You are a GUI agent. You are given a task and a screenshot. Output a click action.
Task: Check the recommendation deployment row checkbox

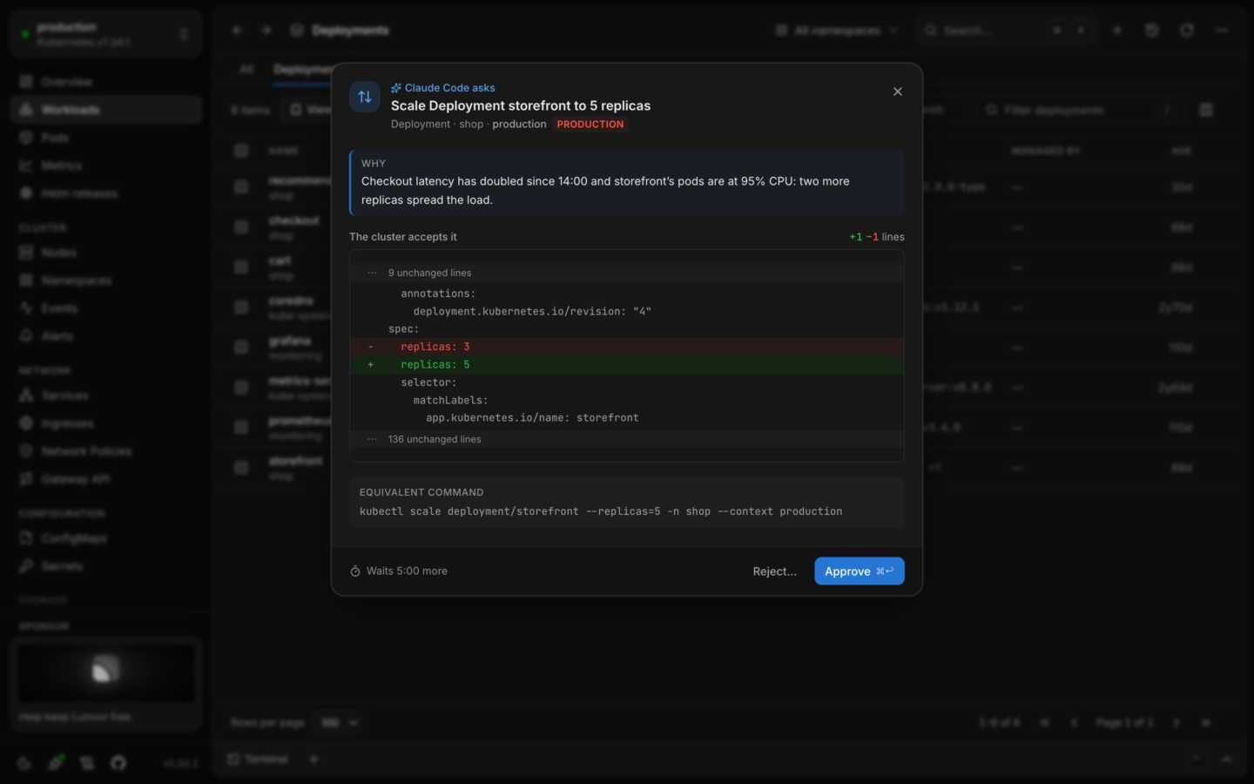[x=241, y=186]
